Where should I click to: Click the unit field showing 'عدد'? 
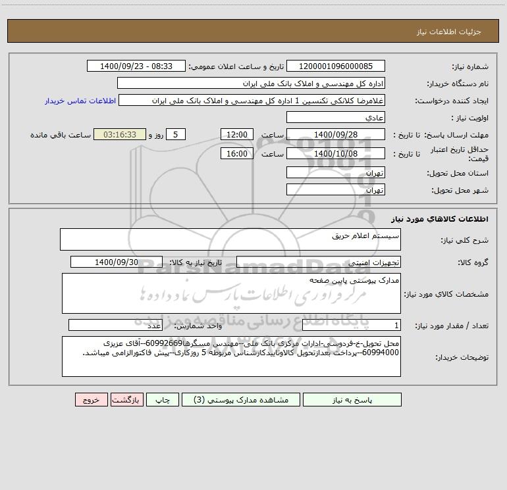pos(115,325)
